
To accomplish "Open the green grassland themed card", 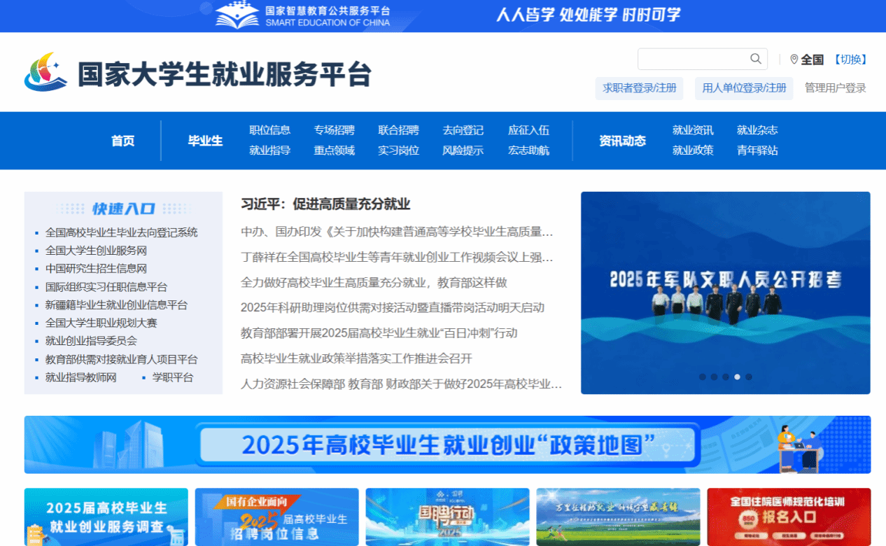I will click(619, 517).
